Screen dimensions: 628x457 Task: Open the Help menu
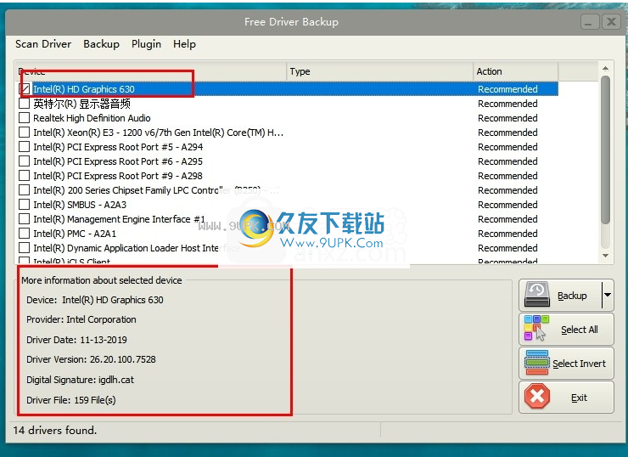[184, 43]
